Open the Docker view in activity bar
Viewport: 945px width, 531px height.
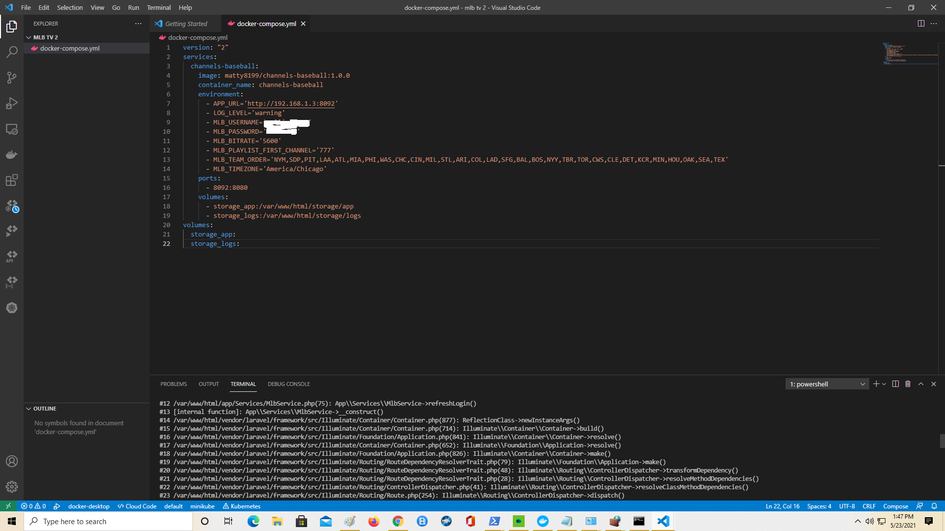(12, 155)
